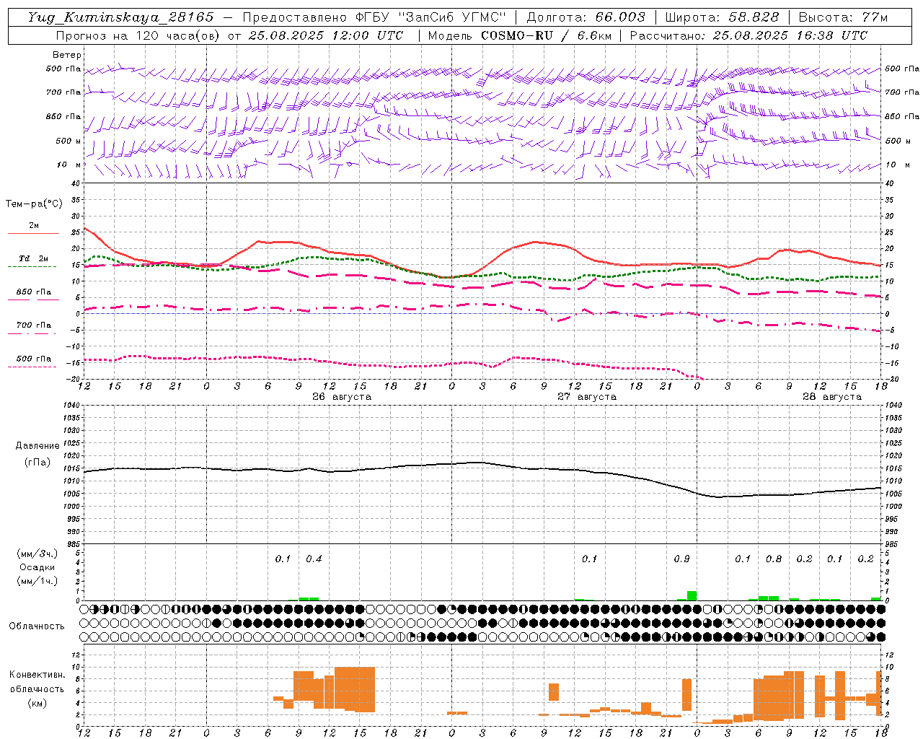Click the Облачность row label

point(37,626)
